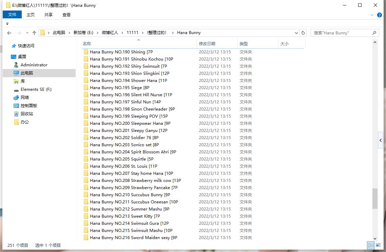Refresh the current folder view
386x252 pixels.
[303, 33]
